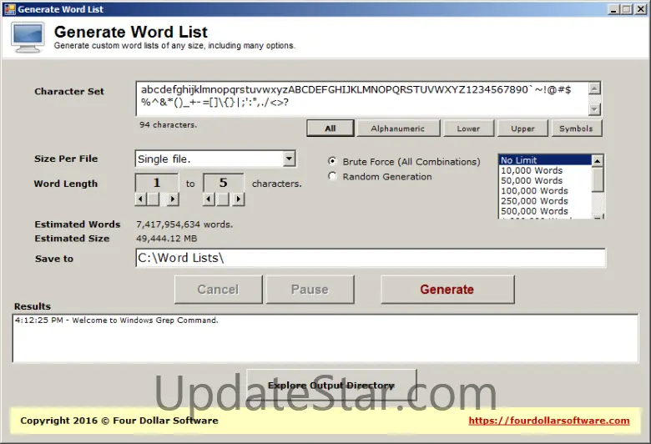Minimize the Generate Word List window
Image resolution: width=651 pixels, height=444 pixels.
point(613,9)
